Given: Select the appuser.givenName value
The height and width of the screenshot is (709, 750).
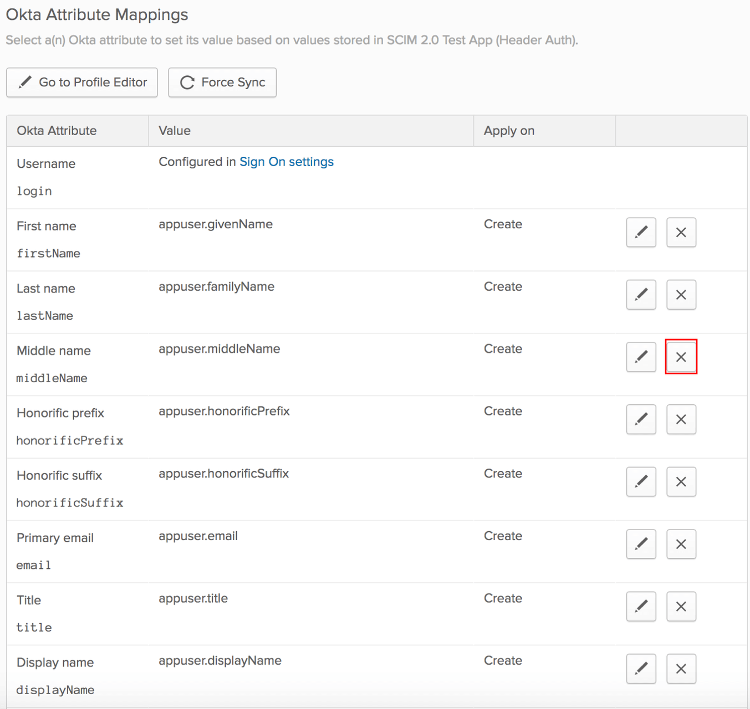Looking at the screenshot, I should (216, 224).
